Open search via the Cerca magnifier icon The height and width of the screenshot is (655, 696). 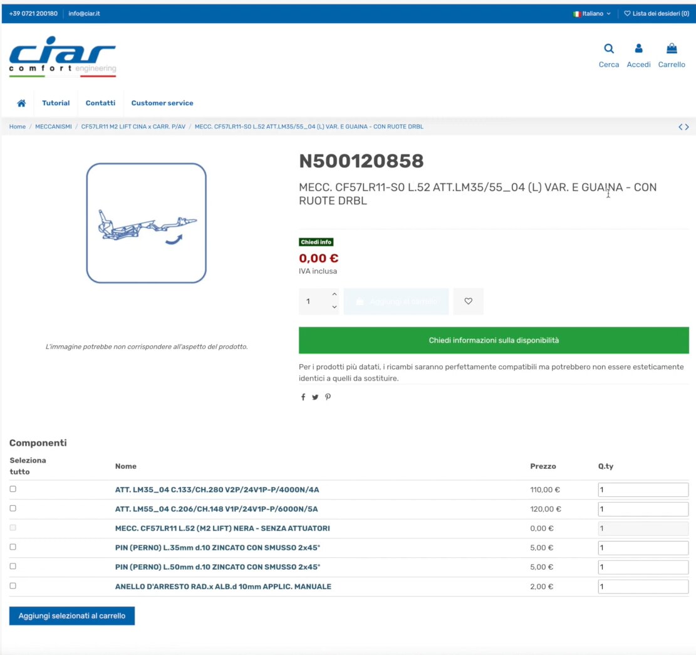[608, 49]
